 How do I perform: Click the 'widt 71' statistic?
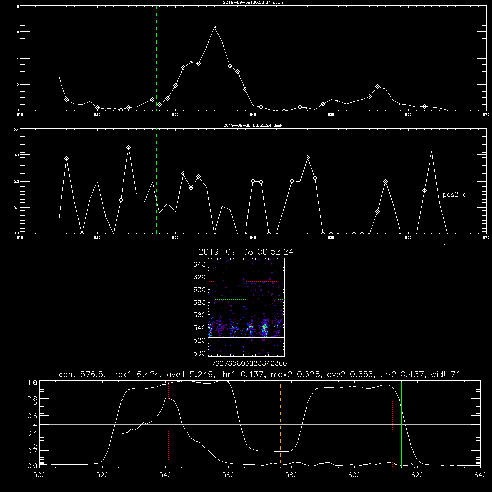coord(446,374)
